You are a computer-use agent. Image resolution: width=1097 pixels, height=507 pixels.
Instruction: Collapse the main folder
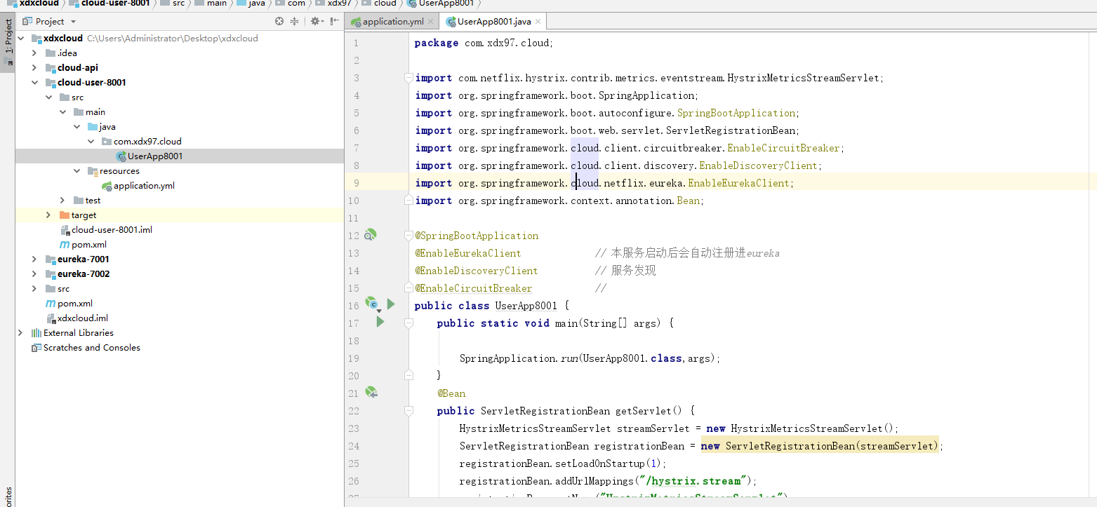(62, 112)
